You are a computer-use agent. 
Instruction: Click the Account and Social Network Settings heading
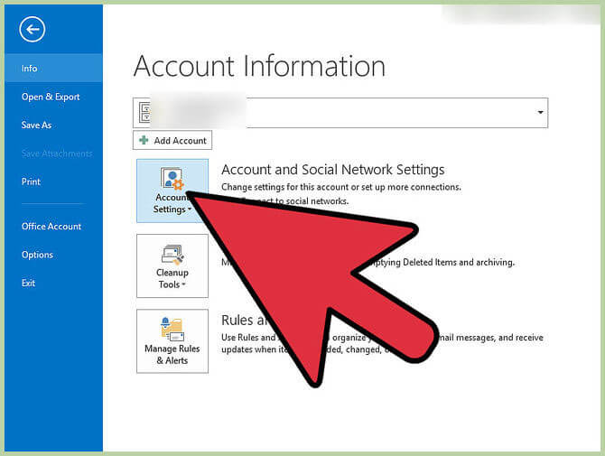pos(332,169)
